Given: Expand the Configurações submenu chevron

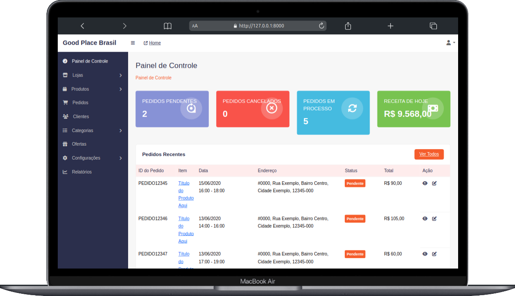Looking at the screenshot, I should [121, 158].
